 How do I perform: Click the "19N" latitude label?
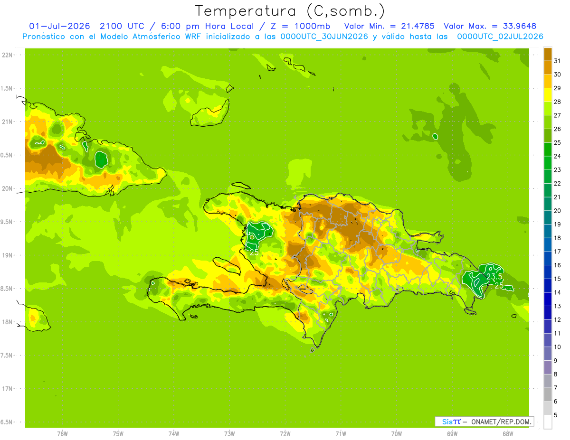pyautogui.click(x=7, y=256)
